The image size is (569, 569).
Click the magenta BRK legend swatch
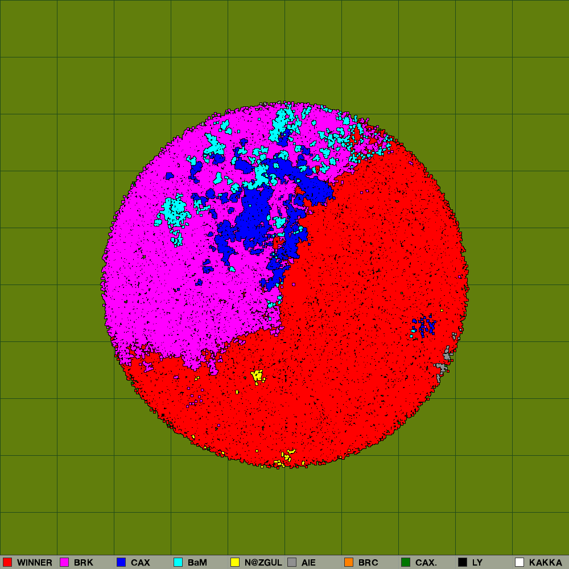coord(64,562)
